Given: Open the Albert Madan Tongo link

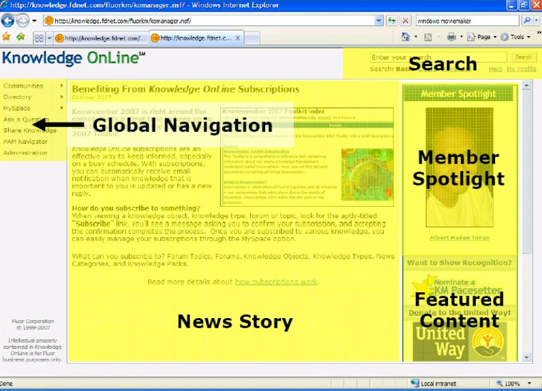Looking at the screenshot, I should coord(460,237).
